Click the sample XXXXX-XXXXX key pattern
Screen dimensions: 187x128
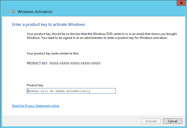tap(75, 63)
